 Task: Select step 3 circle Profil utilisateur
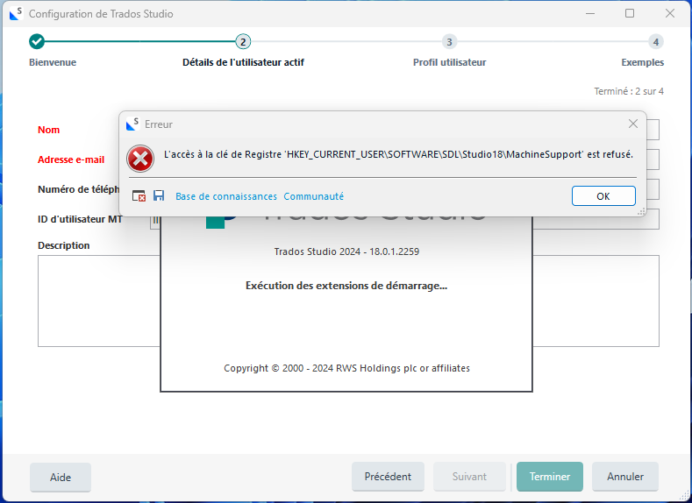(x=449, y=42)
